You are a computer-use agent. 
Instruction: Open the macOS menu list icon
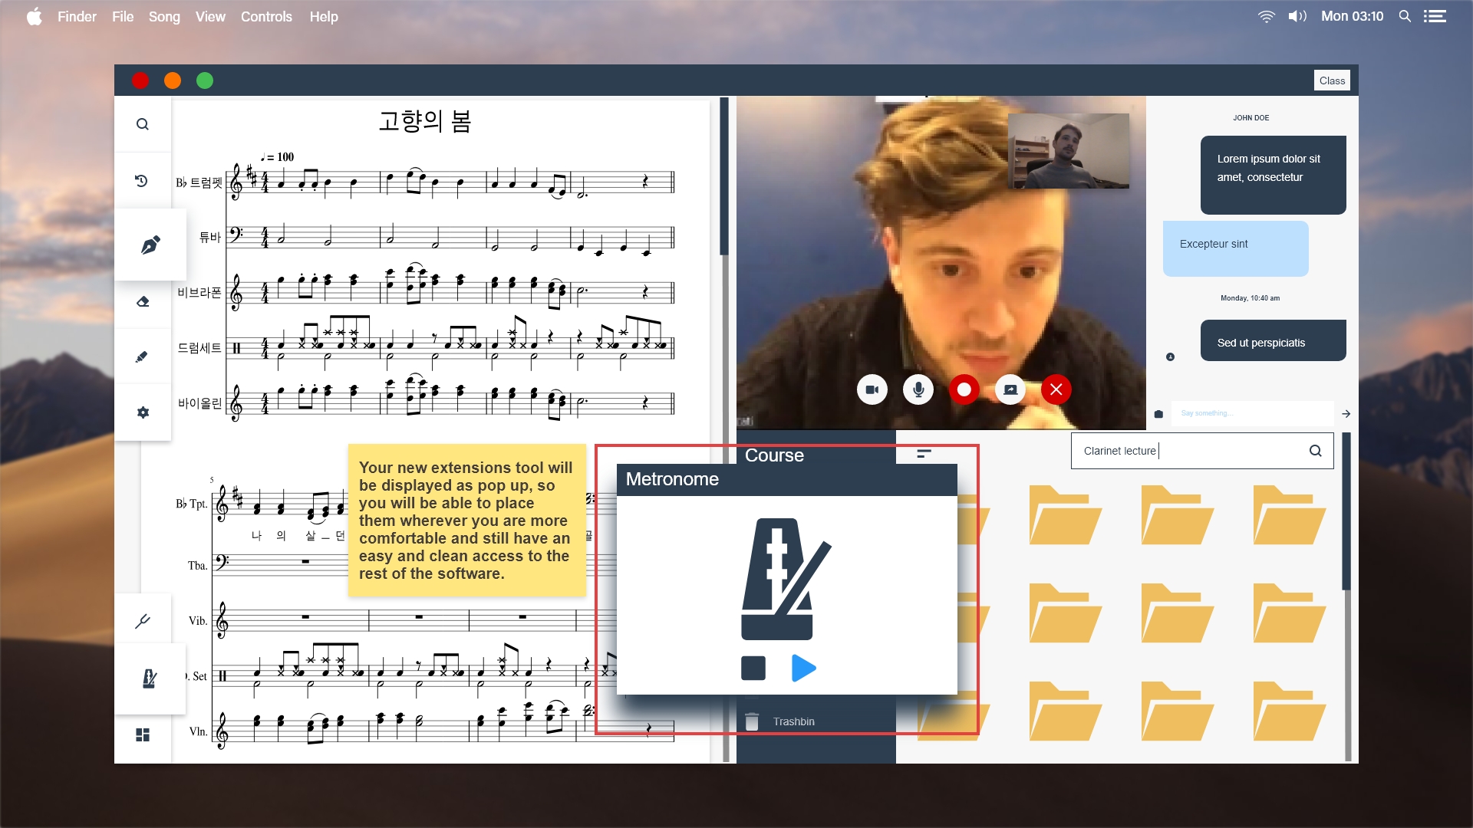tap(1435, 16)
